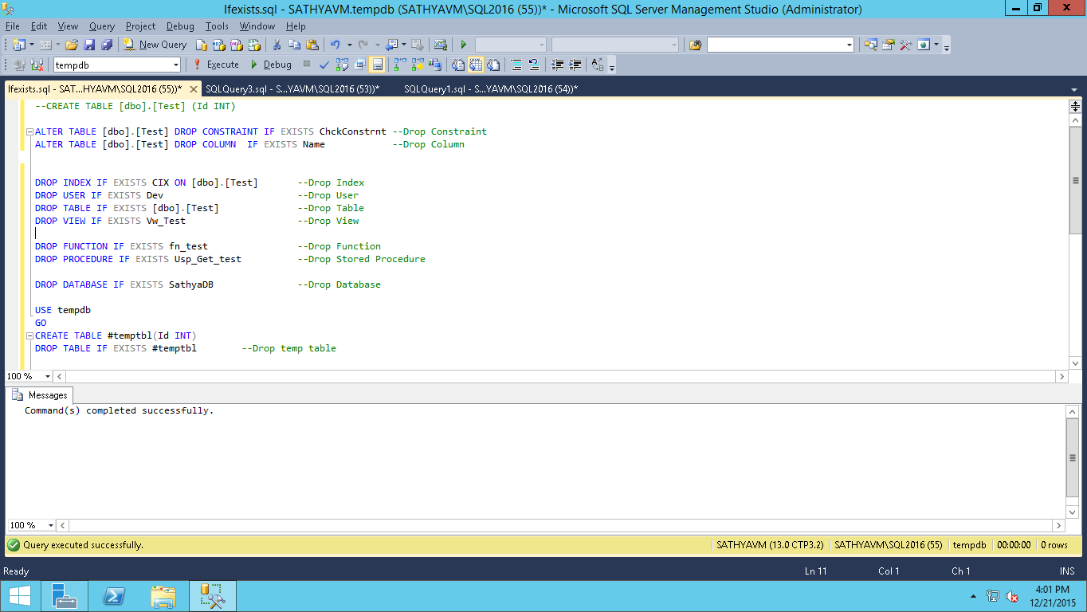Comment out lines with the comment icon
1087x612 pixels.
(x=515, y=63)
